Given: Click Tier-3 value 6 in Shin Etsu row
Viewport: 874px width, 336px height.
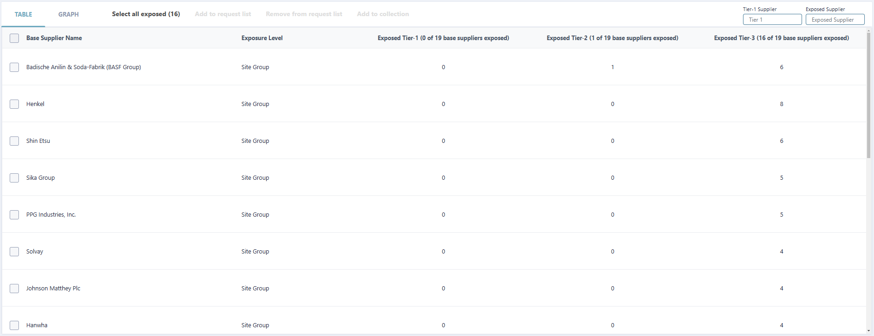Looking at the screenshot, I should (781, 141).
